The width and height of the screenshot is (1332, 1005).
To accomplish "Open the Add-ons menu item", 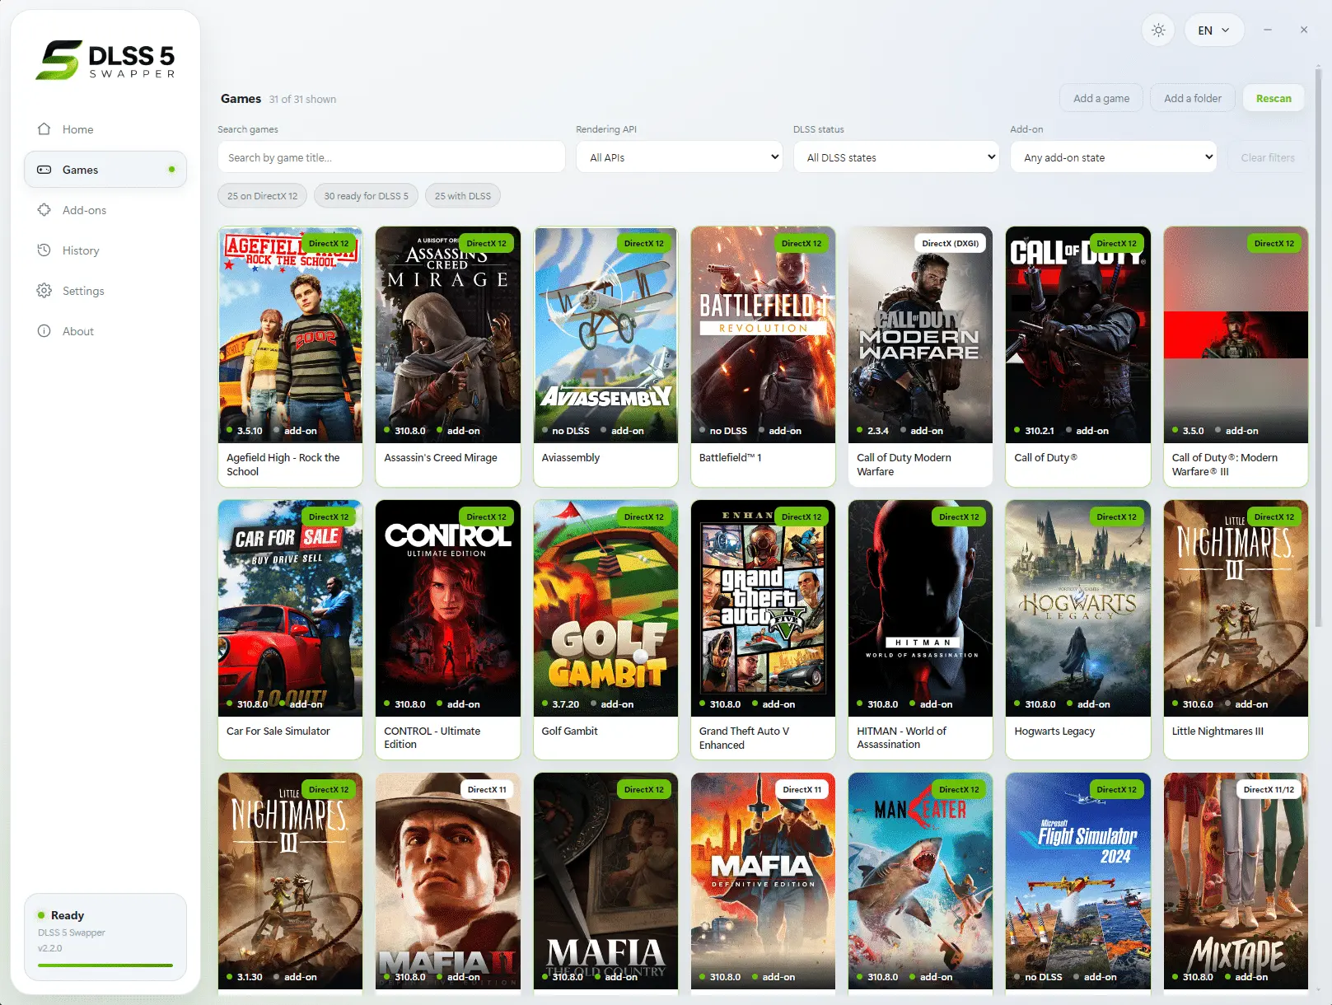I will click(x=105, y=210).
